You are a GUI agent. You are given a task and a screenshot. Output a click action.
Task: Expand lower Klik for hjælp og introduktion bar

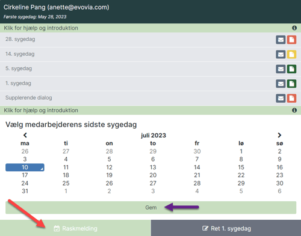pyautogui.click(x=150, y=110)
